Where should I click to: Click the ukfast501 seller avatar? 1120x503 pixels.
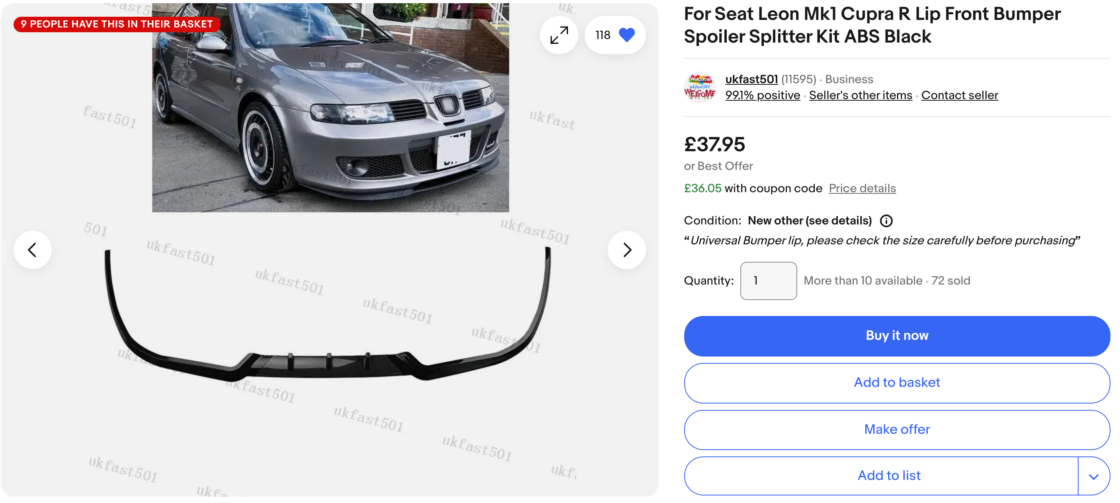point(699,88)
